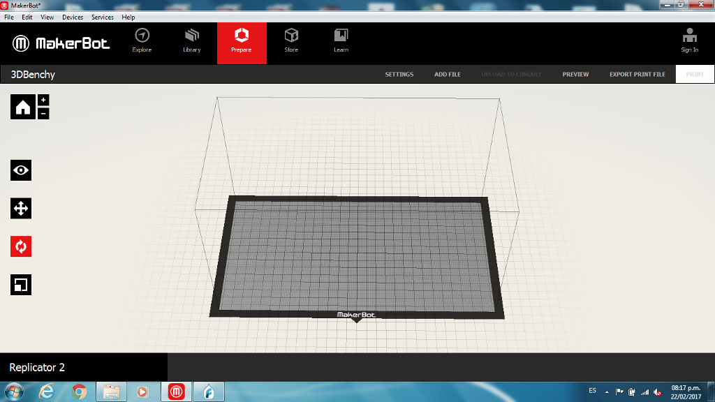The width and height of the screenshot is (715, 402).
Task: Click the PRINT button
Action: [x=695, y=74]
